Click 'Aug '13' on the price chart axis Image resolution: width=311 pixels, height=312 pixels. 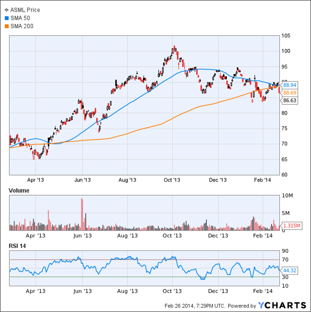(x=127, y=180)
